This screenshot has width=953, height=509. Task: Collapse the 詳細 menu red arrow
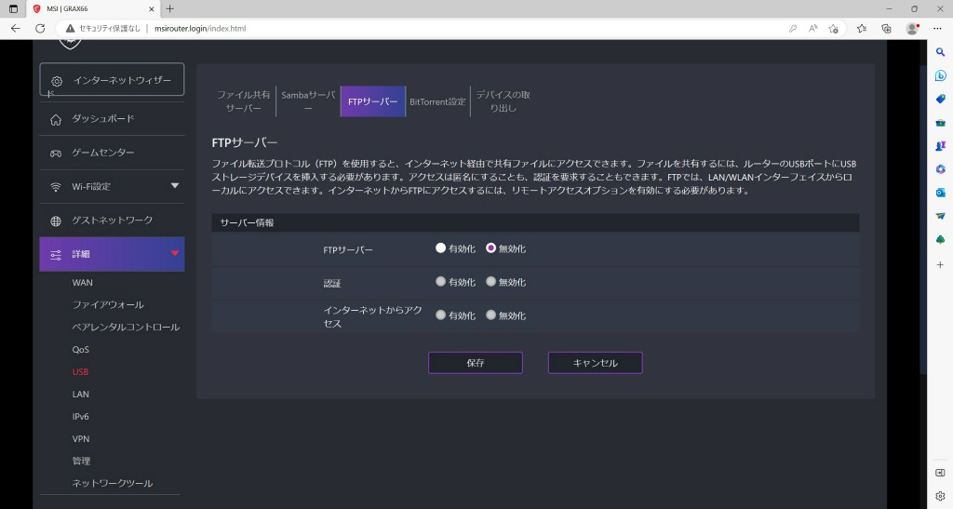[175, 253]
